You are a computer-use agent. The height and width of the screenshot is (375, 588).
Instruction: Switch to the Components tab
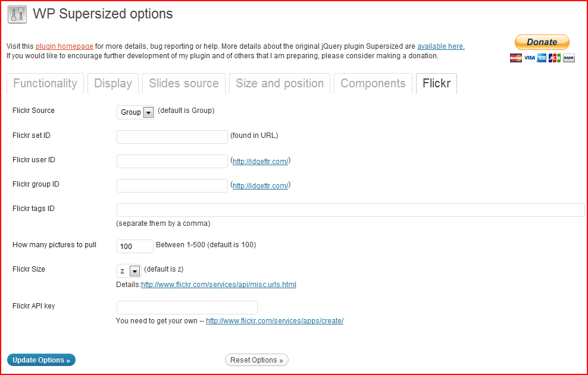[x=373, y=83]
